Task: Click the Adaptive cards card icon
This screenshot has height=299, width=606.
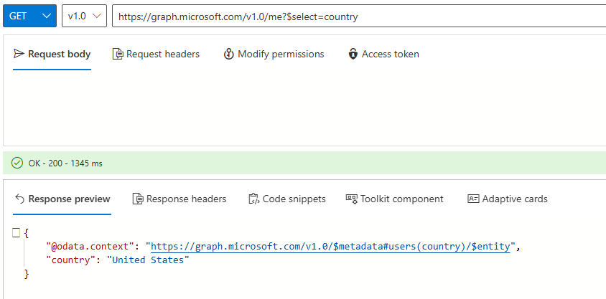Action: (x=473, y=199)
